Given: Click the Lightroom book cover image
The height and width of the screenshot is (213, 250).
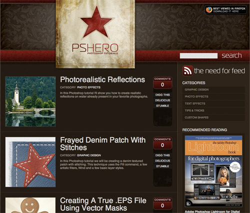Looking at the screenshot, I should click(x=213, y=171).
